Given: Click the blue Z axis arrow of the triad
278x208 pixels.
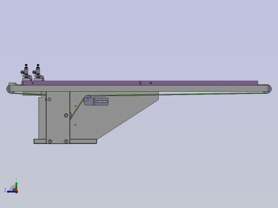Looking at the screenshot, I should pos(11,191).
